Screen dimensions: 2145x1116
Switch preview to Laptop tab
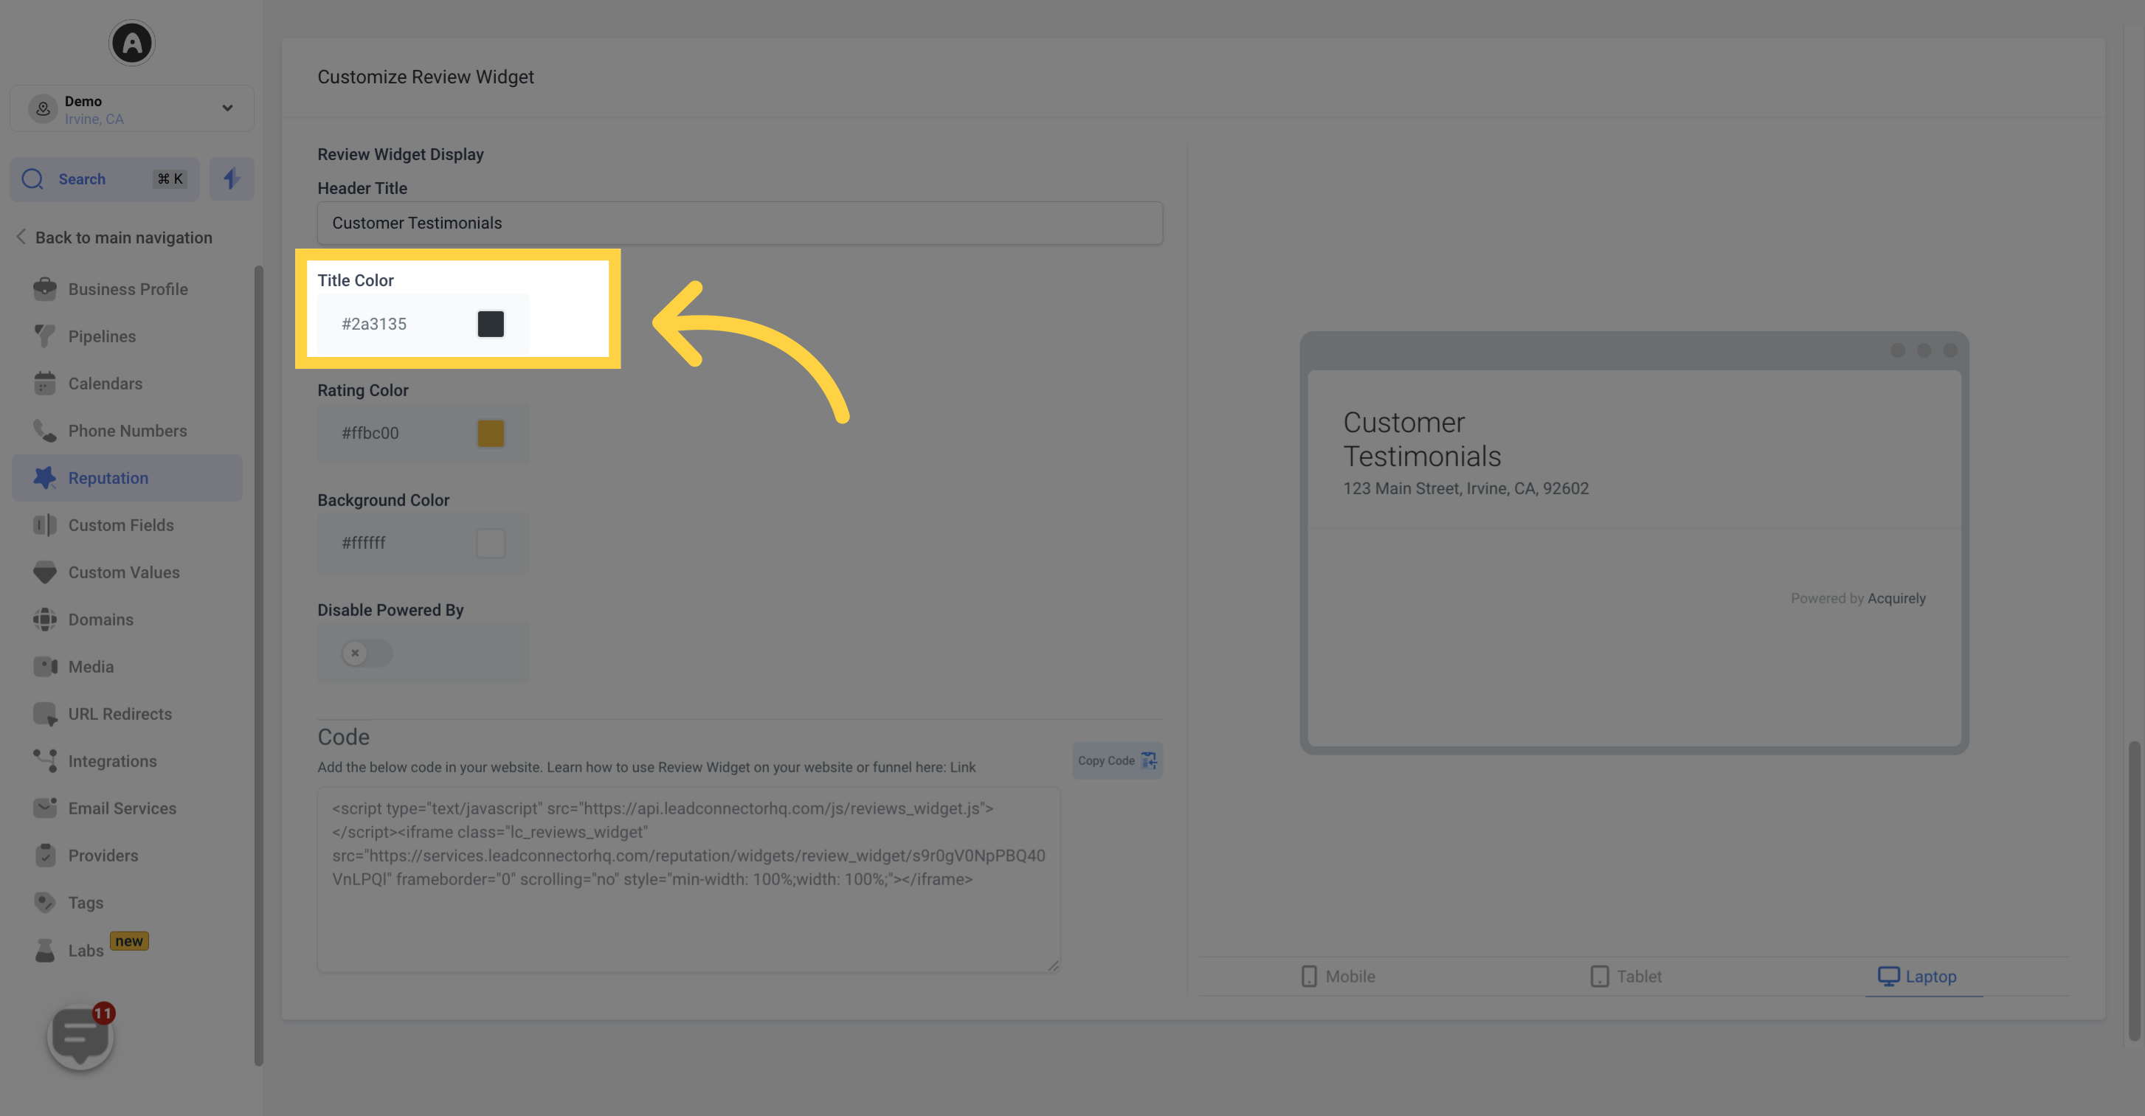pos(1917,976)
